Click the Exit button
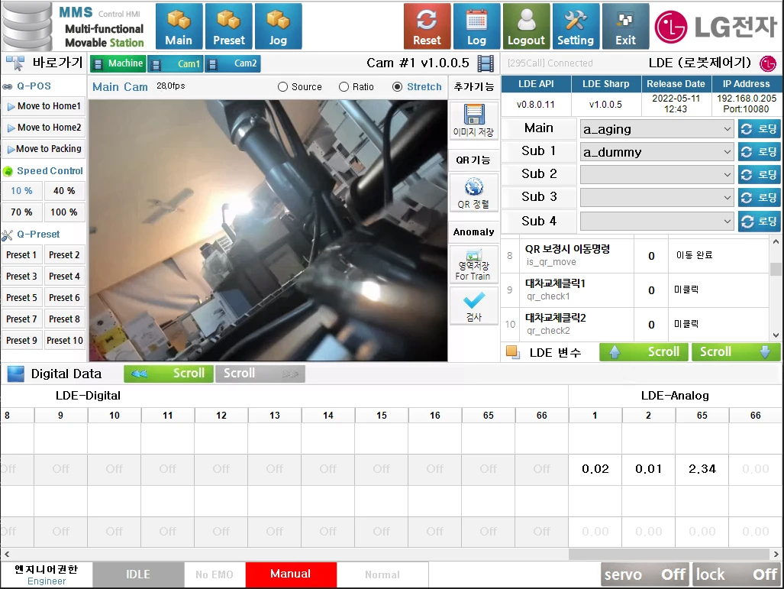The image size is (784, 589). tap(625, 26)
